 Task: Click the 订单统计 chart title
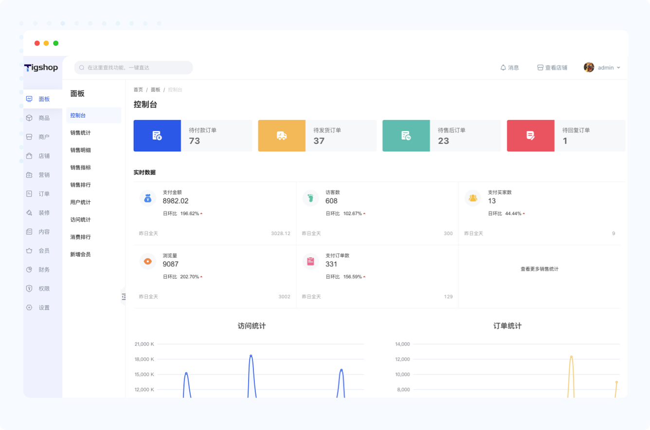pyautogui.click(x=507, y=326)
